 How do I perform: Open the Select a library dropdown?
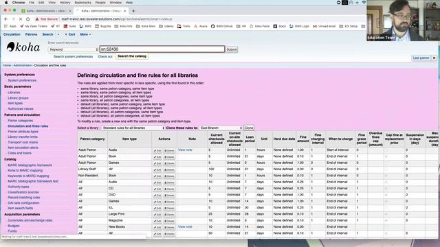coord(133,128)
